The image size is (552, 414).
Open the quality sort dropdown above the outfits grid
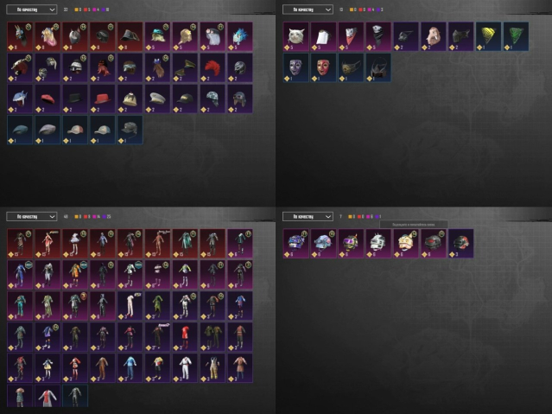(x=32, y=216)
